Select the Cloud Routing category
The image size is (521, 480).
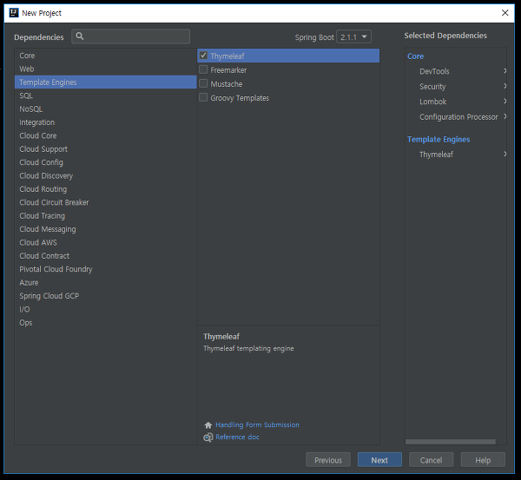(106, 189)
